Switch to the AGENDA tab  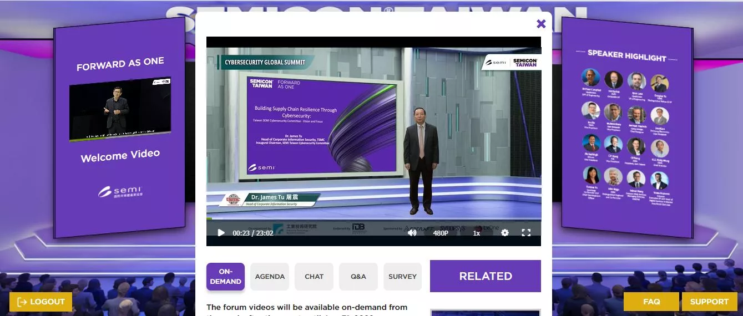(270, 277)
